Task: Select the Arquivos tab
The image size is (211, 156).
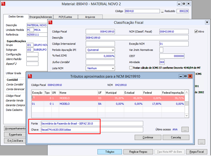Action: pos(90,17)
